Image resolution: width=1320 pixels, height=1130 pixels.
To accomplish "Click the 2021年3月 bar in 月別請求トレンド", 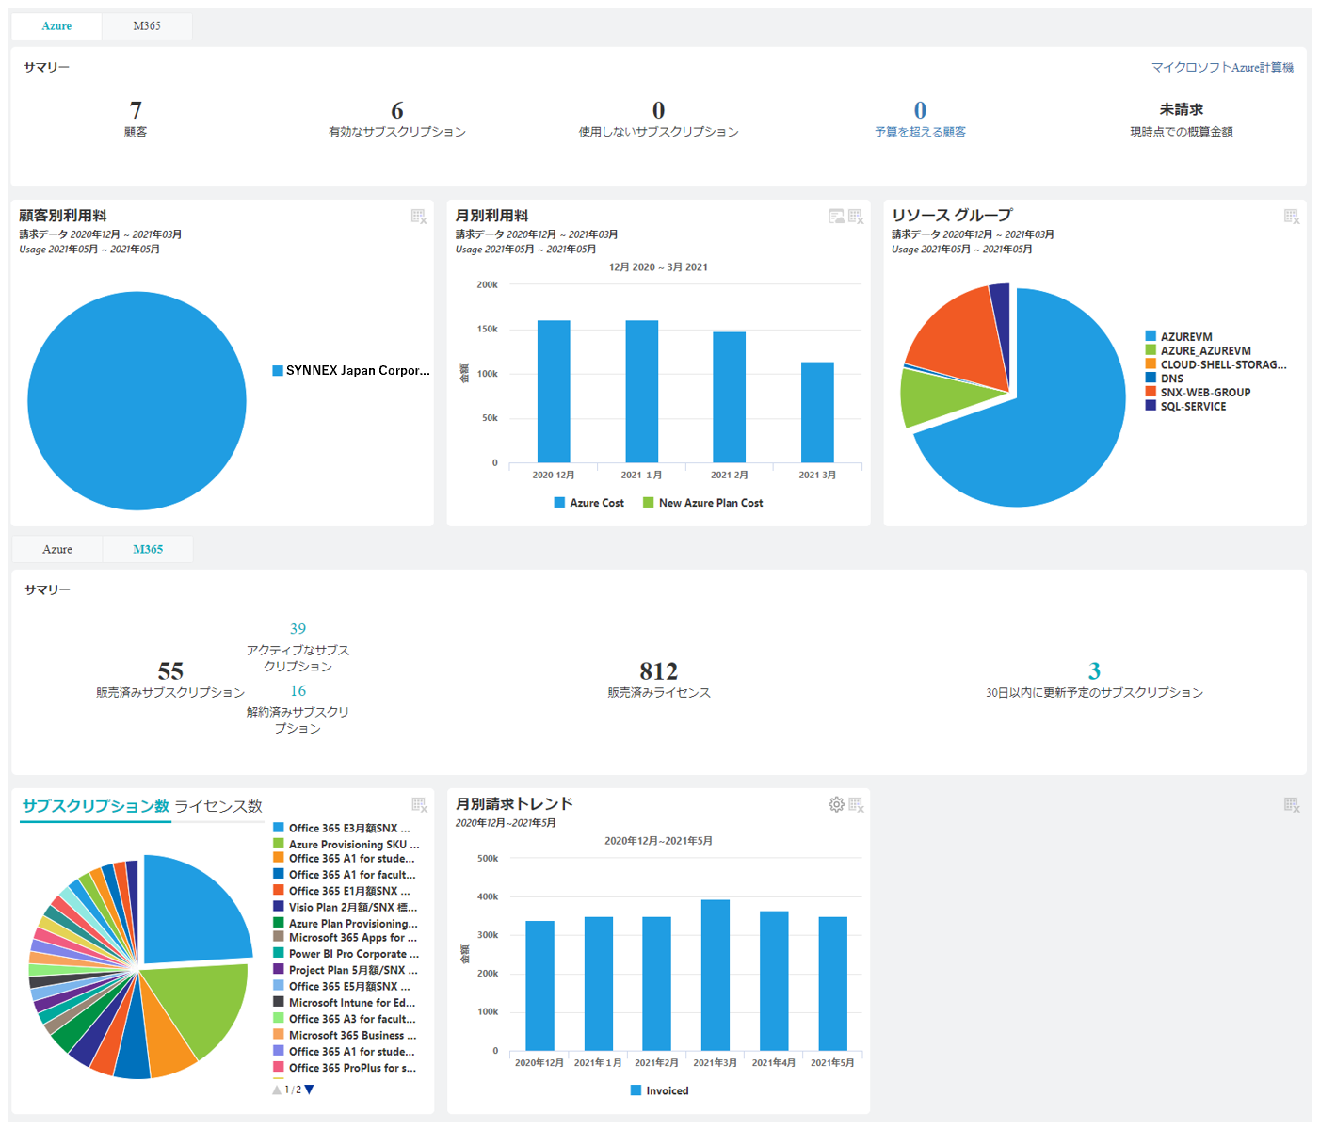I will pos(716,976).
